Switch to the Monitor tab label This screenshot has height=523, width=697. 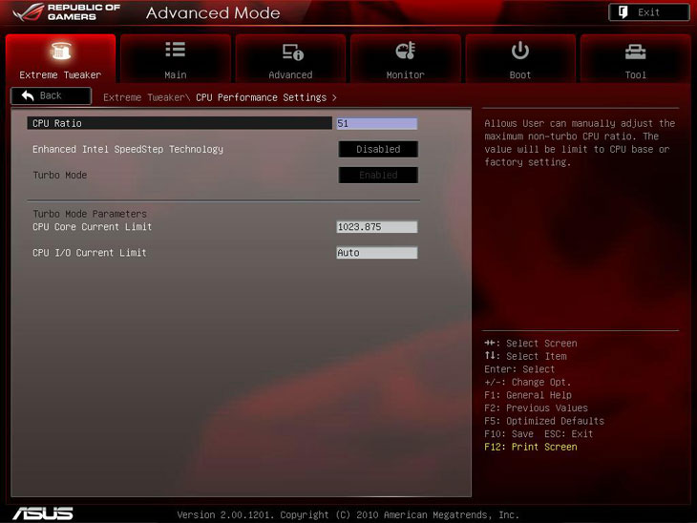tap(405, 74)
